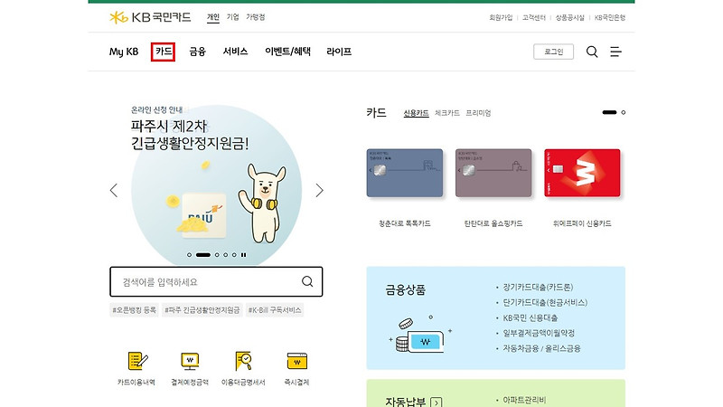Image resolution: width=723 pixels, height=407 pixels.
Task: Open 상품공시실 link
Action: [x=570, y=17]
